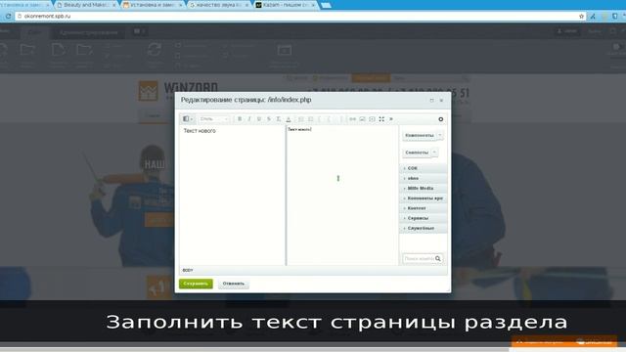Viewport: 626px width, 352px height.
Task: Expand the okno component category
Action: (x=424, y=178)
